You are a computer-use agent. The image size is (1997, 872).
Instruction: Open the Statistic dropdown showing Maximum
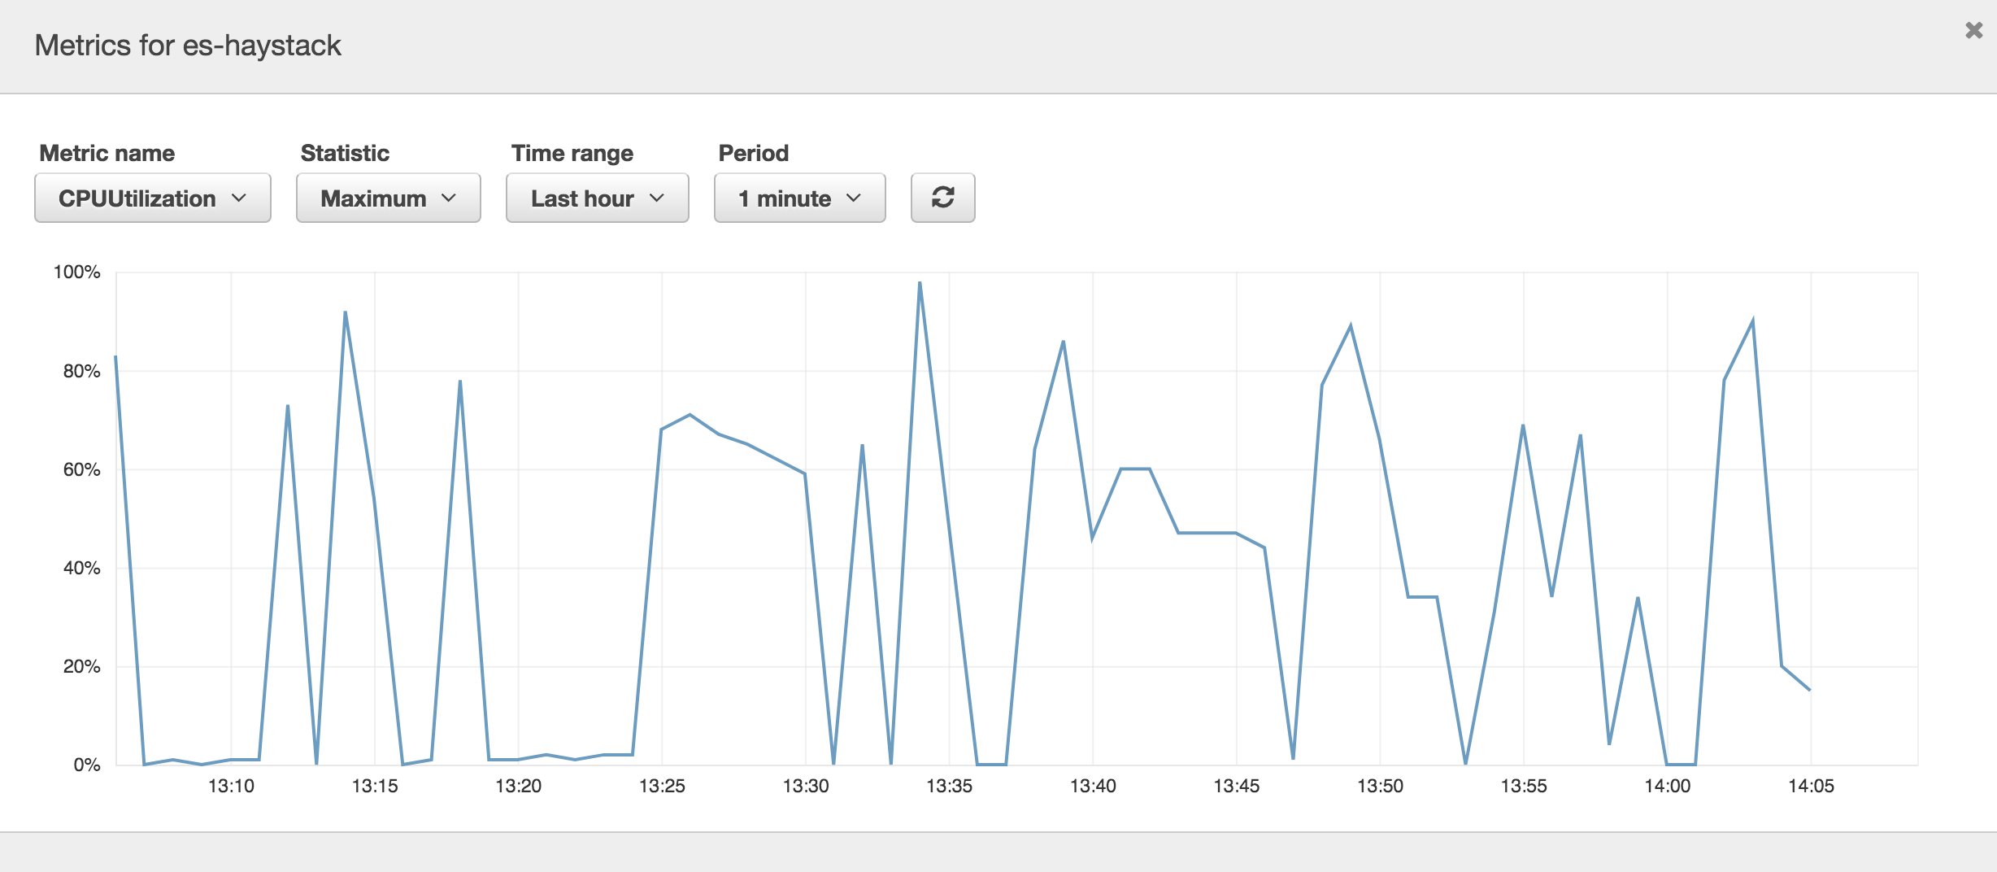388,198
